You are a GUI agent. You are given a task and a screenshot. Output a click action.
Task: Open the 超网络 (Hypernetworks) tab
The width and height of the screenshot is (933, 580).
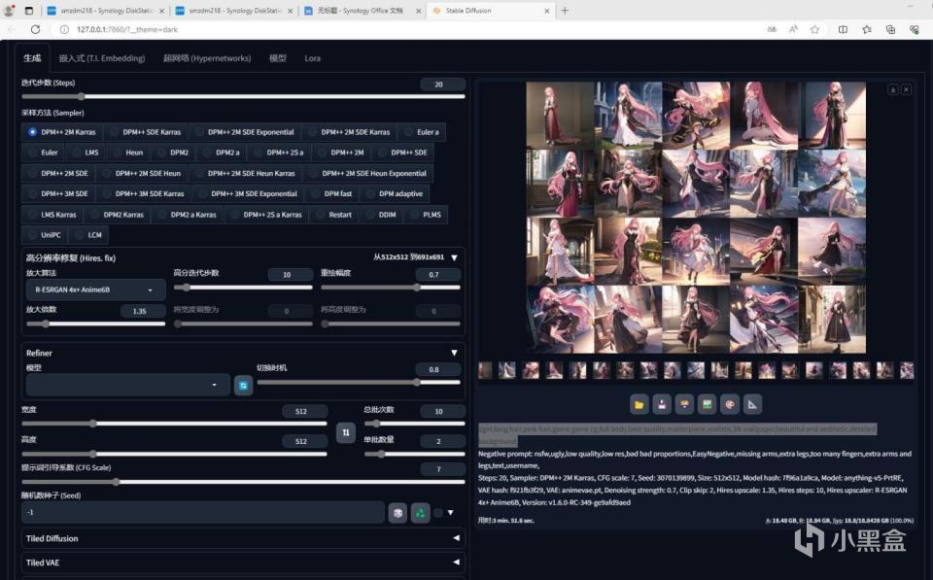pos(206,58)
